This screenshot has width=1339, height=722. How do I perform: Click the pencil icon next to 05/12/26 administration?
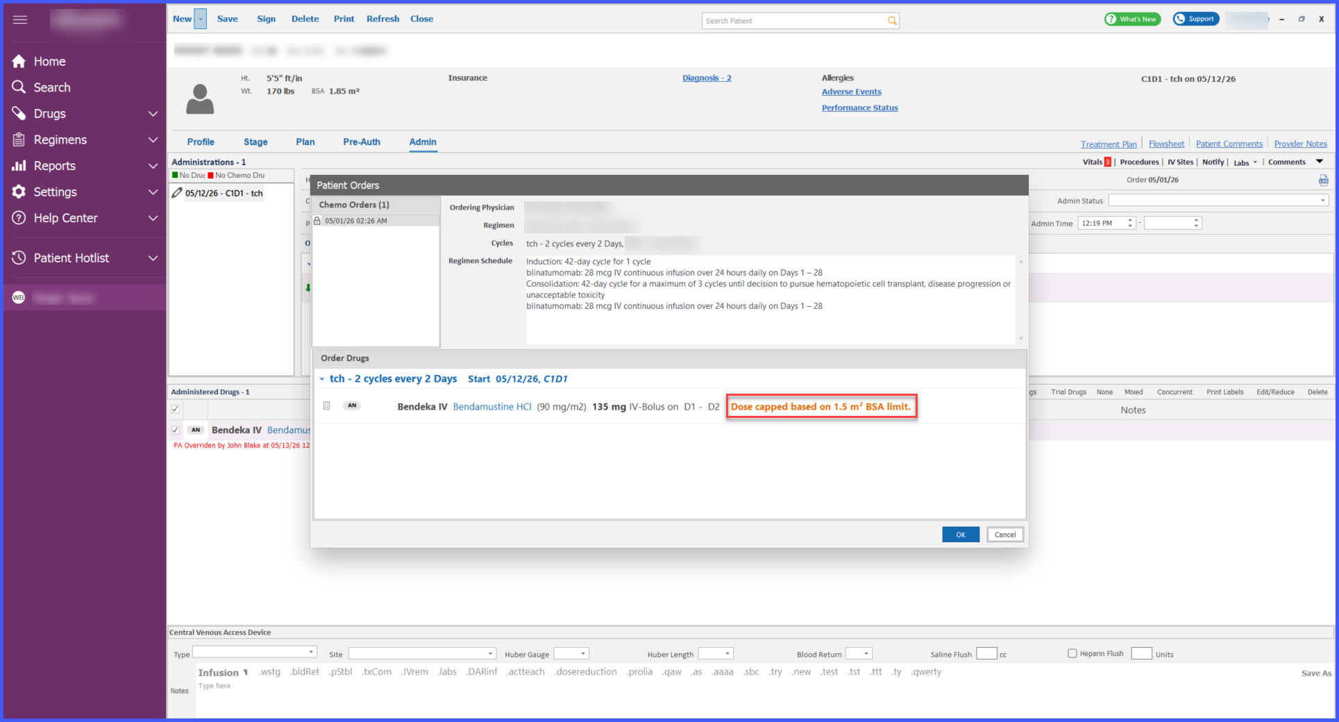pyautogui.click(x=177, y=193)
